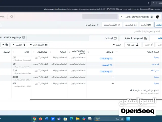The width and height of the screenshot is (162, 122).
Task: Open Microsoft Teams from the taskbar
Action: pos(59,119)
